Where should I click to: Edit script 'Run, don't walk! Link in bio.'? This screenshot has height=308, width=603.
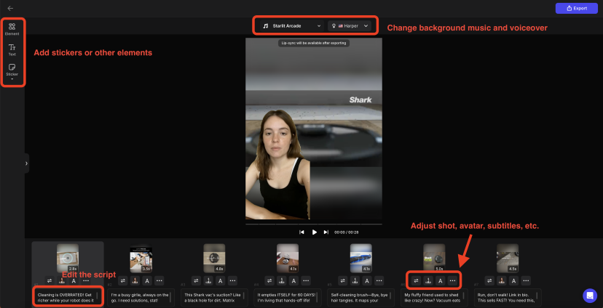(x=508, y=298)
